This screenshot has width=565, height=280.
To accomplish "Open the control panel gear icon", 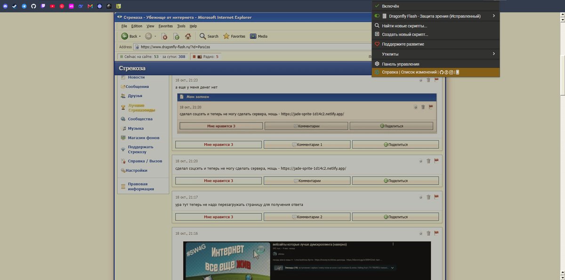I will 377,64.
